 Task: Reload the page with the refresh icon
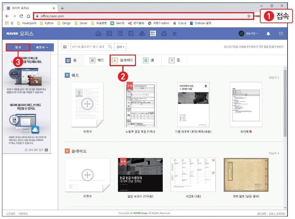point(21,16)
